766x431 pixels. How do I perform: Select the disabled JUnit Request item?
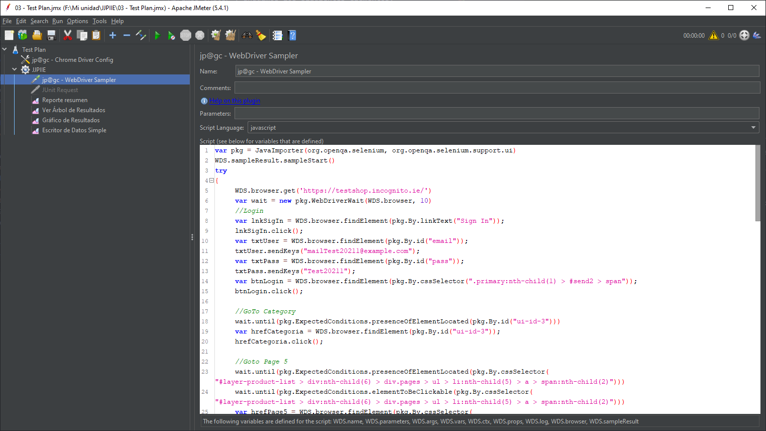pyautogui.click(x=60, y=90)
